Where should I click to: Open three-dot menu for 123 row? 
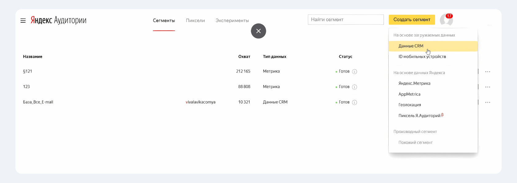pyautogui.click(x=488, y=87)
